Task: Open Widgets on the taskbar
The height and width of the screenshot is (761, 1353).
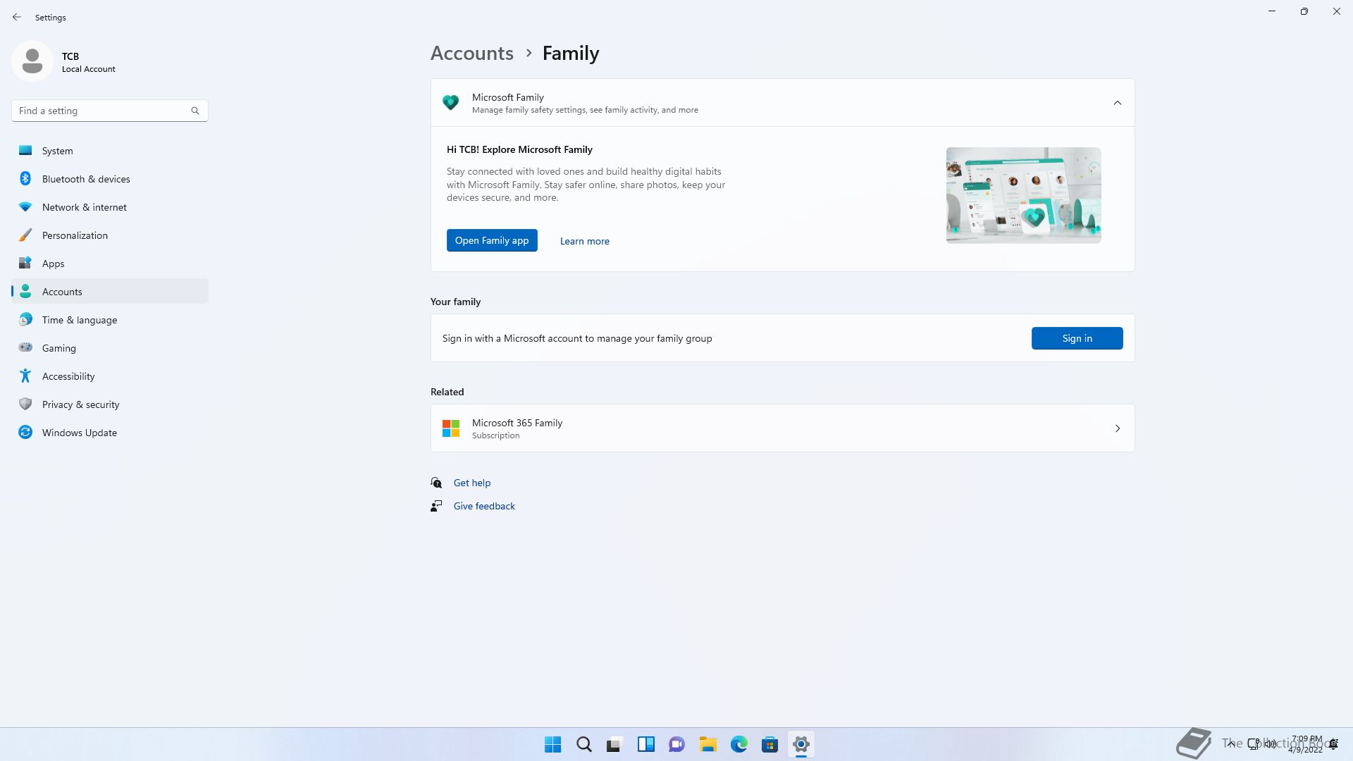Action: tap(646, 744)
